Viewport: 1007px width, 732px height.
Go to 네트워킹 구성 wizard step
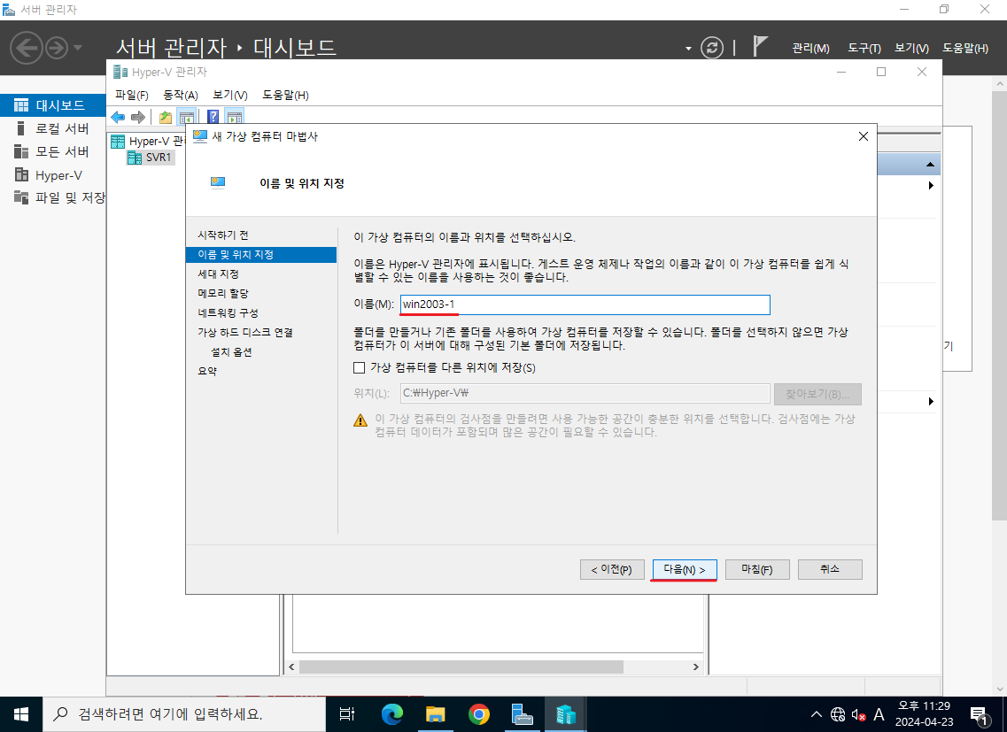(228, 312)
